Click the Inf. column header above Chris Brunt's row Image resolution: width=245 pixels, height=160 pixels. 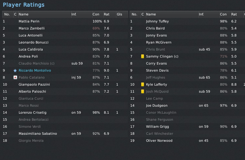[201, 14]
